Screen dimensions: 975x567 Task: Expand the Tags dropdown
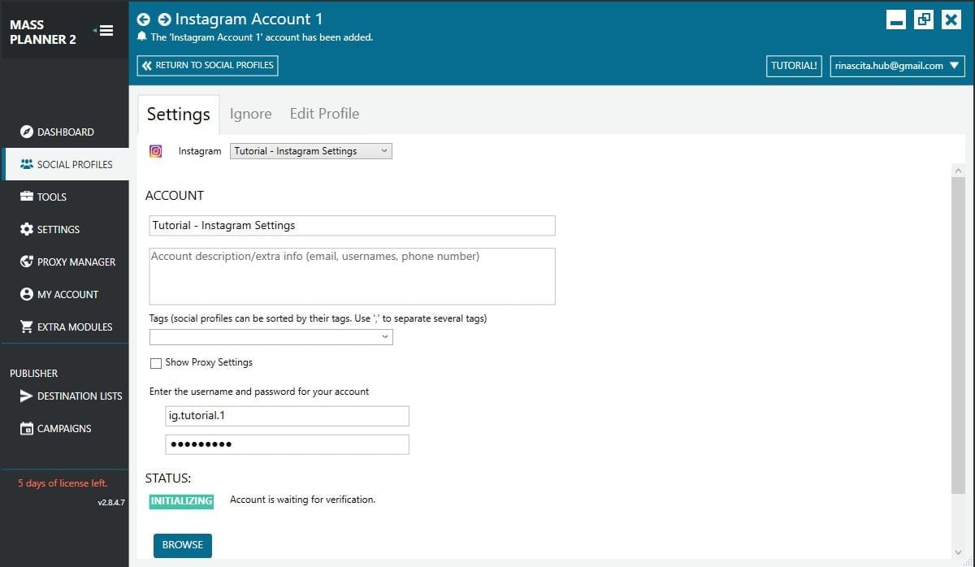(271, 337)
